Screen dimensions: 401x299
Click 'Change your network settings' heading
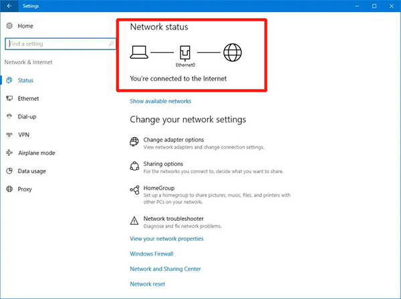point(188,120)
